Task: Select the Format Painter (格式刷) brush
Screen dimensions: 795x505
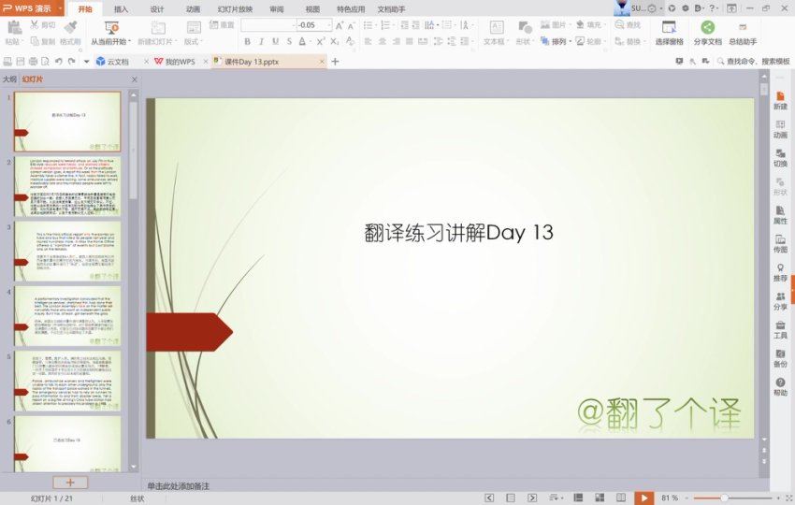Action: click(x=70, y=34)
